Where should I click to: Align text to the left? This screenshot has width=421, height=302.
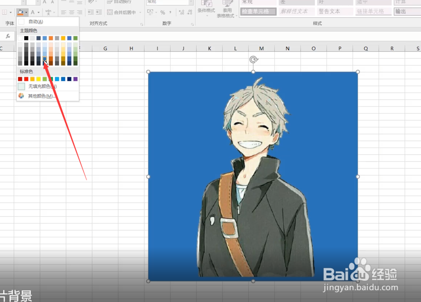click(64, 12)
